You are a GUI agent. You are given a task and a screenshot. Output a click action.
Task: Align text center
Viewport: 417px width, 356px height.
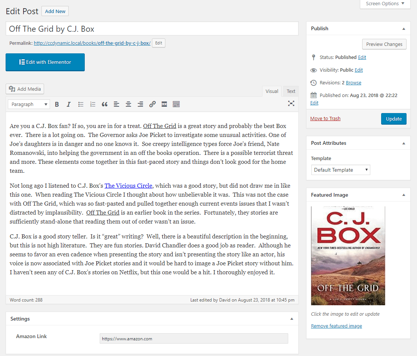pyautogui.click(x=128, y=104)
